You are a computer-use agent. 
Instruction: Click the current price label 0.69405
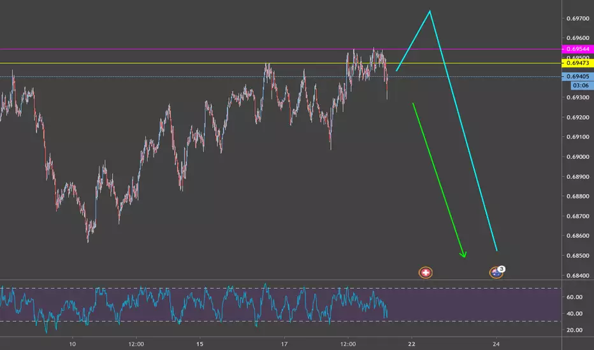(577, 76)
